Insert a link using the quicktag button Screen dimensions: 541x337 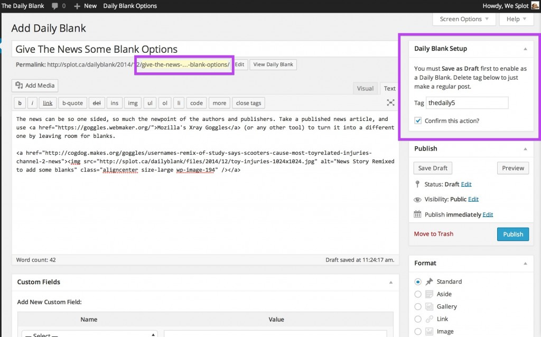tap(48, 103)
